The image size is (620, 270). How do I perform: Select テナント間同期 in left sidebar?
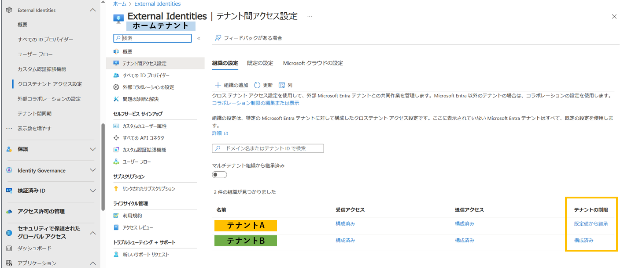[x=34, y=113]
